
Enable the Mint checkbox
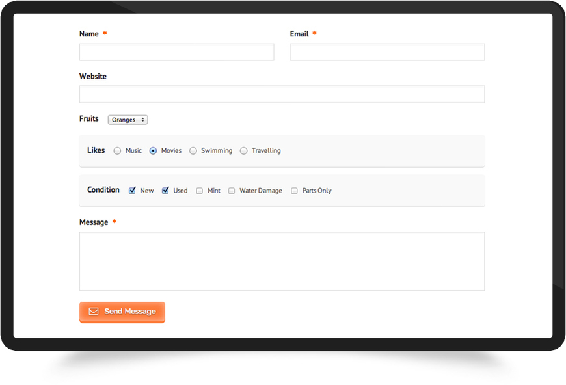tap(200, 191)
